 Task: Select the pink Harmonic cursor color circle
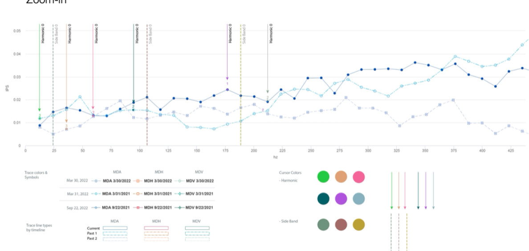point(358,177)
